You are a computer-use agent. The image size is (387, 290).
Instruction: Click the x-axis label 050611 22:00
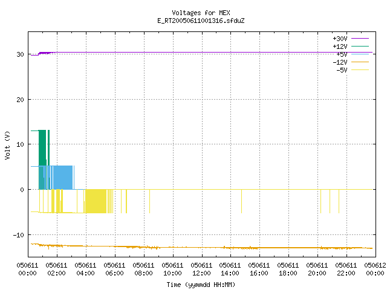click(346, 269)
